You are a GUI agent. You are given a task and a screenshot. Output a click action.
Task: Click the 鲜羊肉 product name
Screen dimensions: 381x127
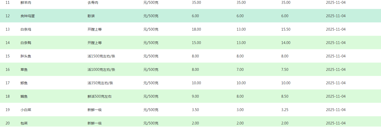[x=26, y=3]
